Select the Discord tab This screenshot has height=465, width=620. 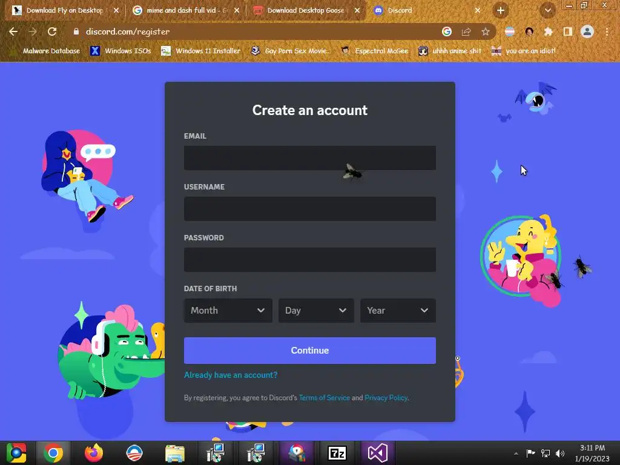pos(427,11)
